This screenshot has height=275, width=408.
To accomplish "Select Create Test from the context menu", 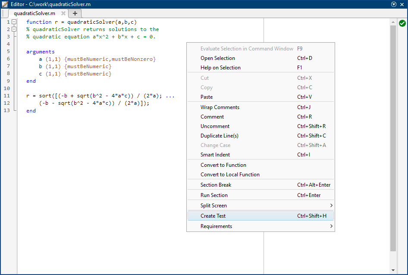I will 260,216.
